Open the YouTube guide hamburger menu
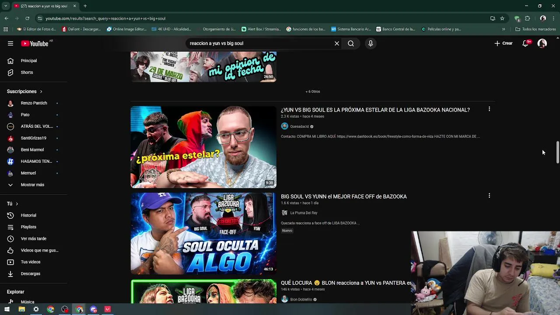 pyautogui.click(x=10, y=43)
